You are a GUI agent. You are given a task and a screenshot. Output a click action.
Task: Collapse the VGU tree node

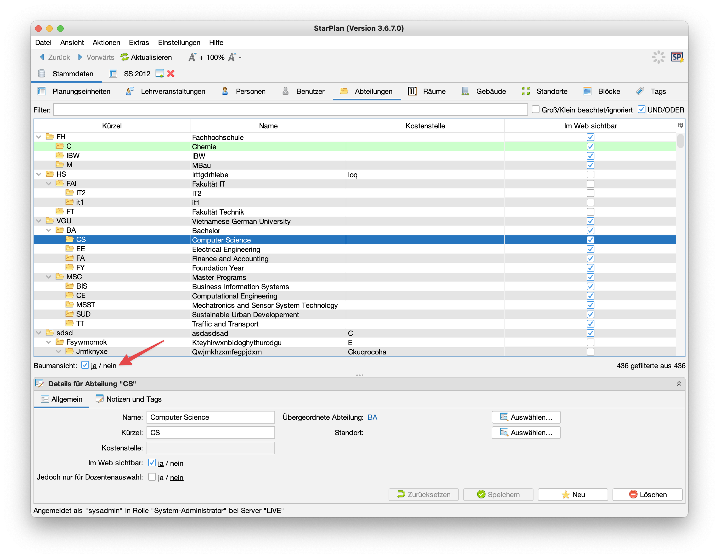[x=39, y=221]
